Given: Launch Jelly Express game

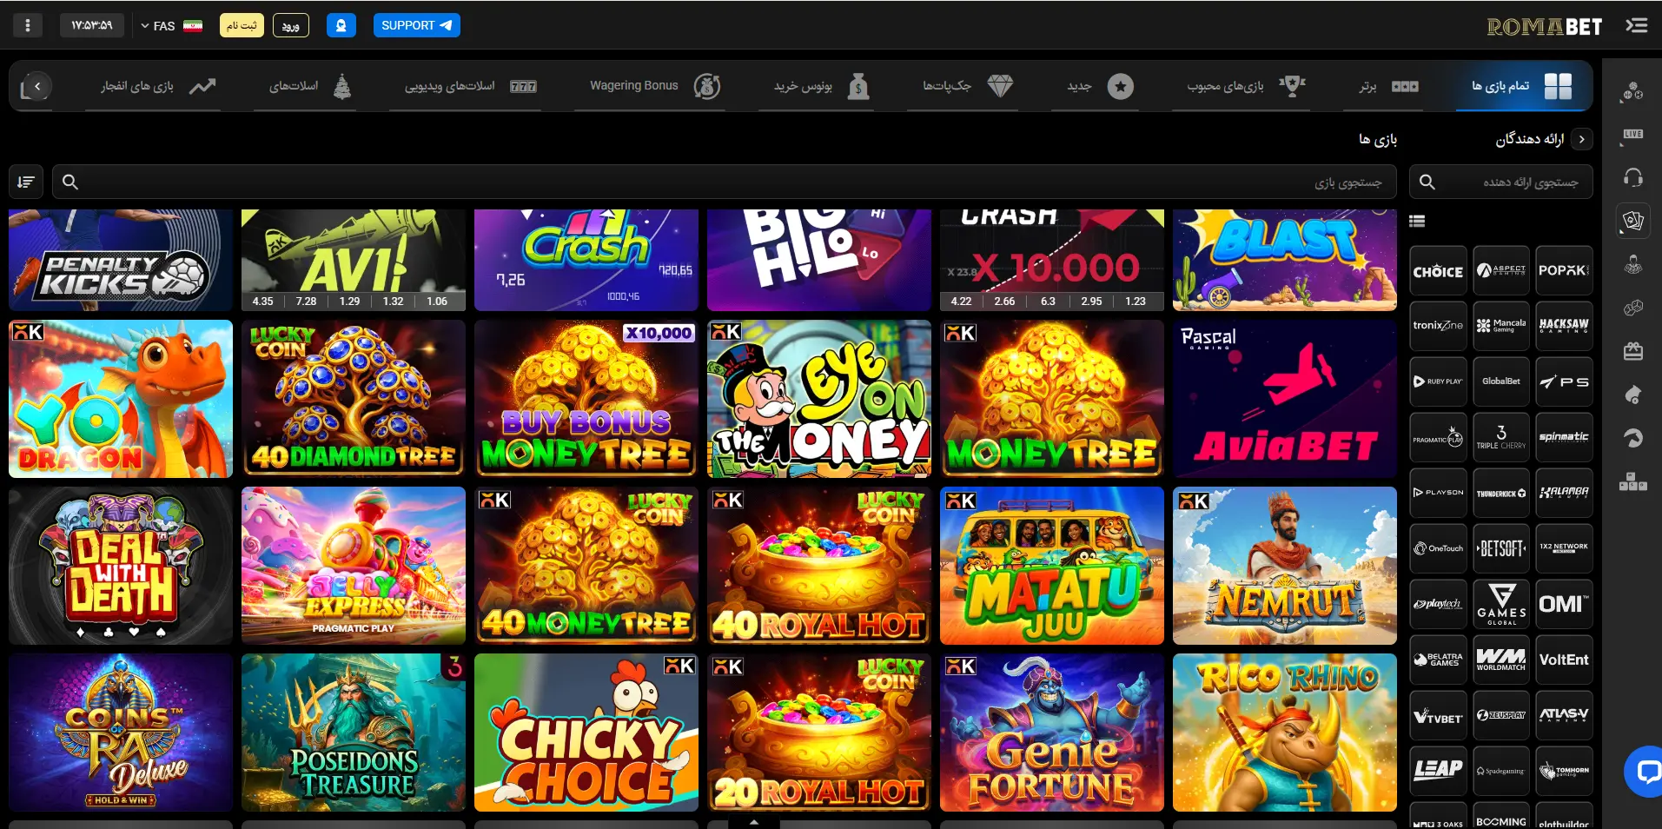Looking at the screenshot, I should click(x=354, y=566).
